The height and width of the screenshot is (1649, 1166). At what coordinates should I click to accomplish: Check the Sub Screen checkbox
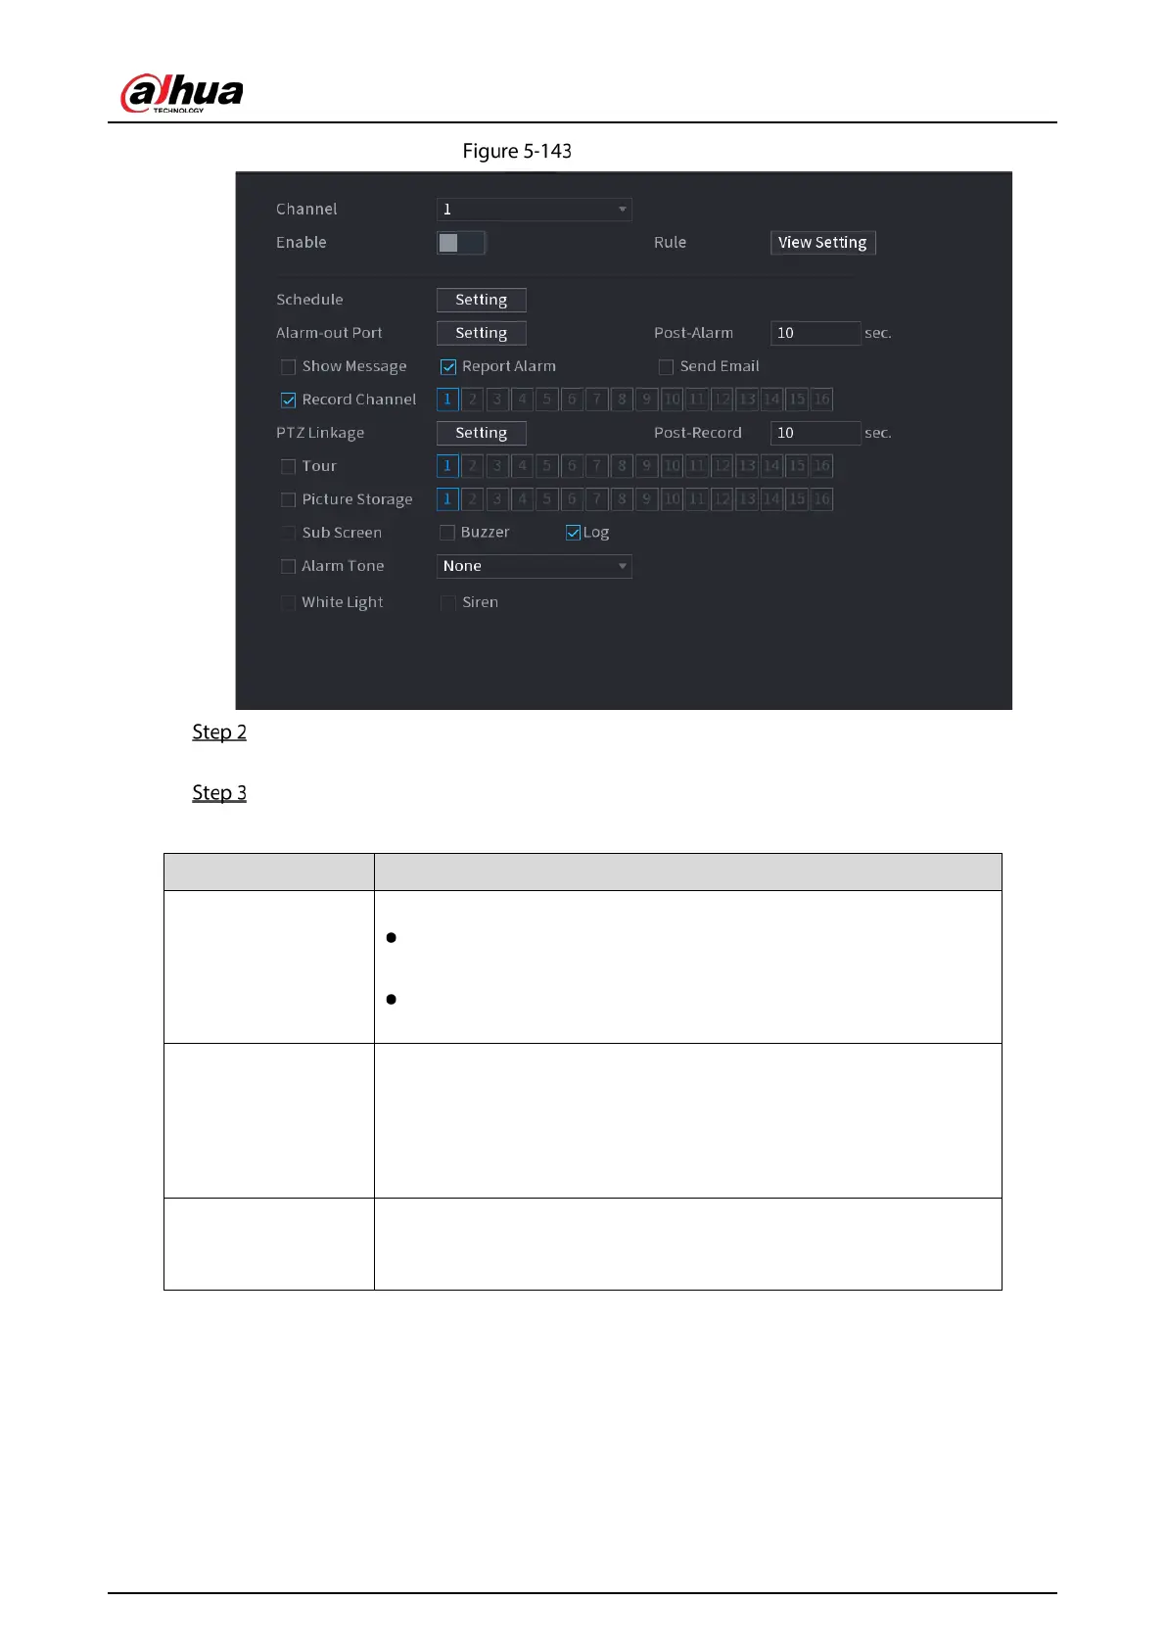click(x=288, y=533)
